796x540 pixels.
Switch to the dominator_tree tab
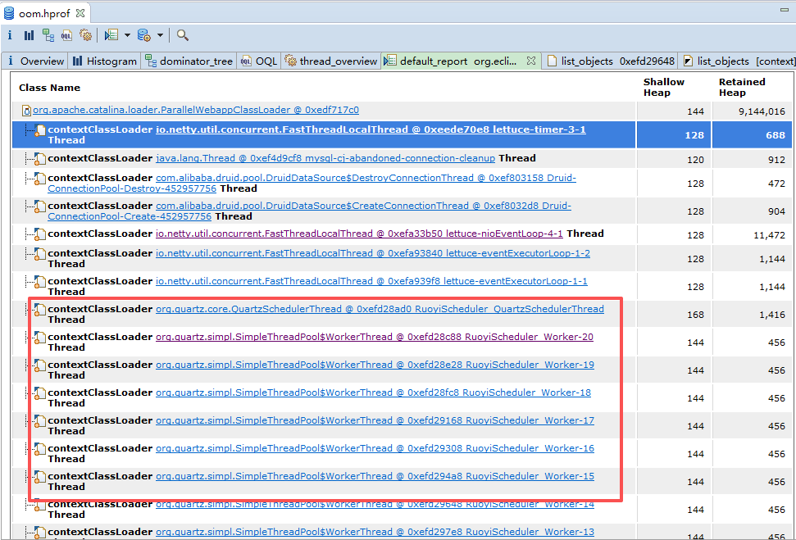[x=189, y=61]
